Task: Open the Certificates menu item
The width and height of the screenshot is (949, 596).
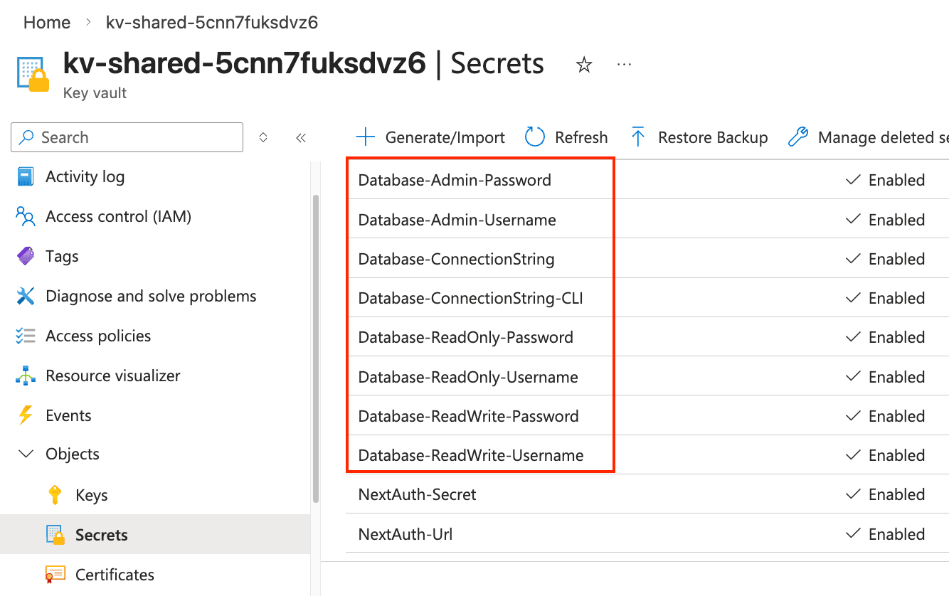Action: pyautogui.click(x=115, y=575)
